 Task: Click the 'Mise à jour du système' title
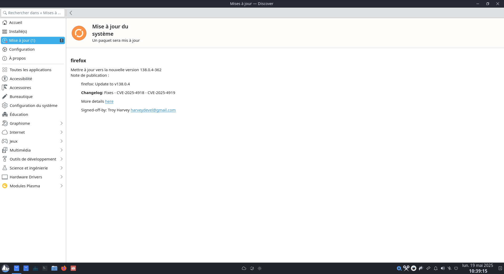(x=110, y=30)
